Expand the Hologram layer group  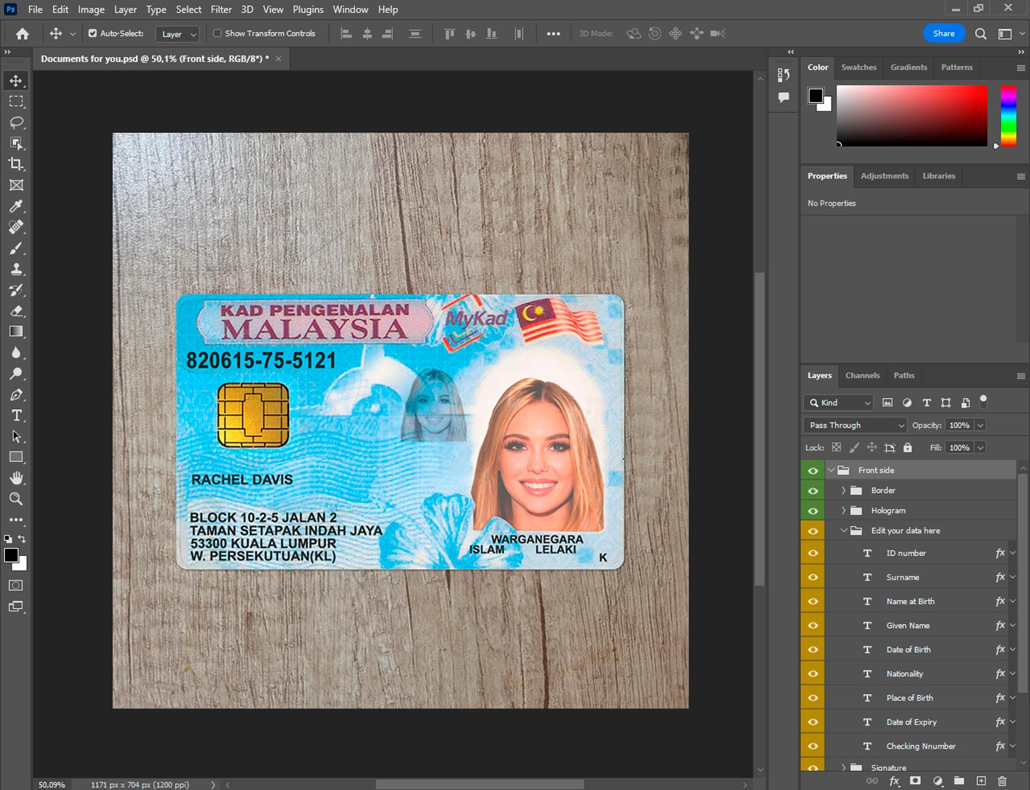click(843, 511)
